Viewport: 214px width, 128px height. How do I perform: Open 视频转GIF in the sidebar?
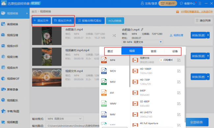15,79
